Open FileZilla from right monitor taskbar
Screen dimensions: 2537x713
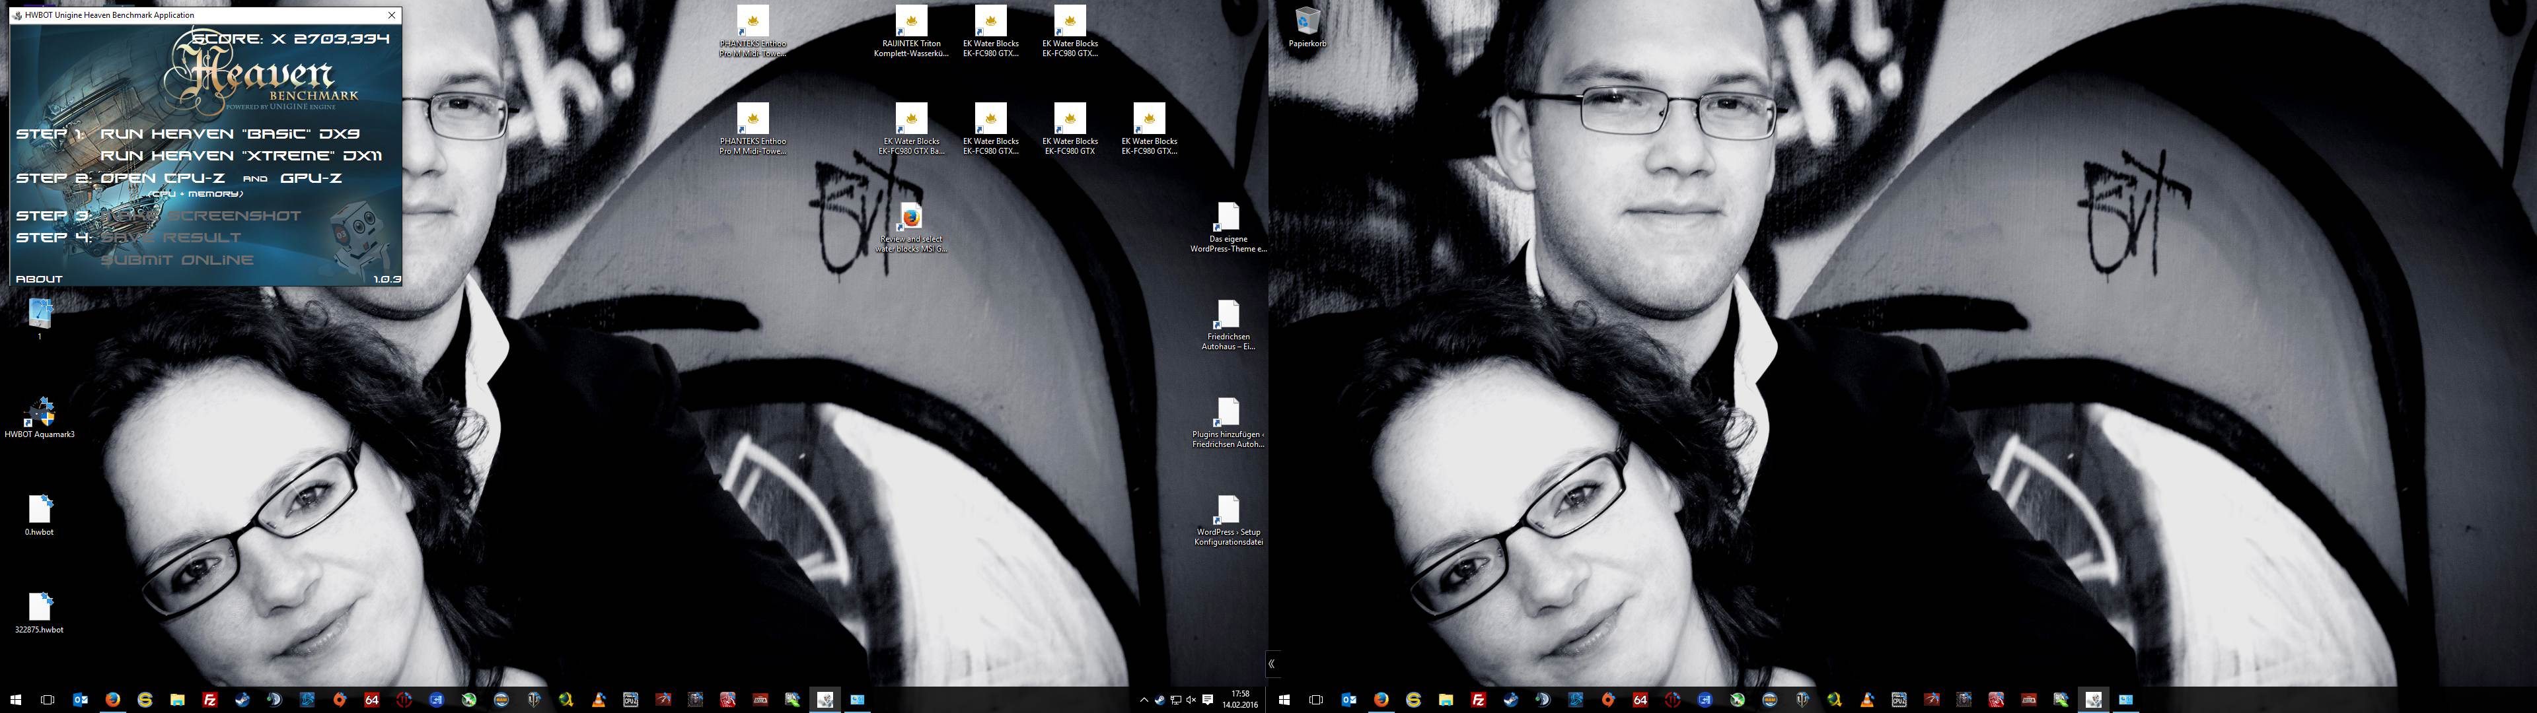[x=1479, y=699]
